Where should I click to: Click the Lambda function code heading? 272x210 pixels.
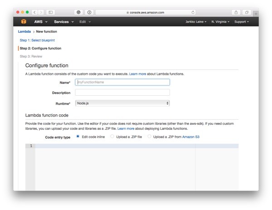coord(47,115)
